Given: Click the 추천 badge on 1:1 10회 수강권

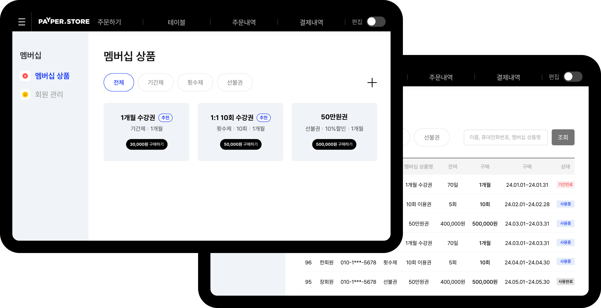Looking at the screenshot, I should (x=263, y=118).
